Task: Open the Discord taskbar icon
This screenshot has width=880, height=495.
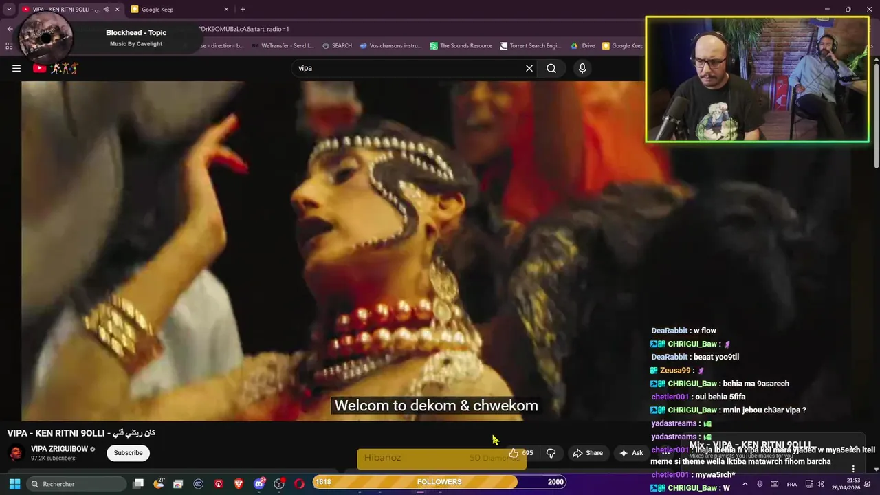Action: coord(259,484)
